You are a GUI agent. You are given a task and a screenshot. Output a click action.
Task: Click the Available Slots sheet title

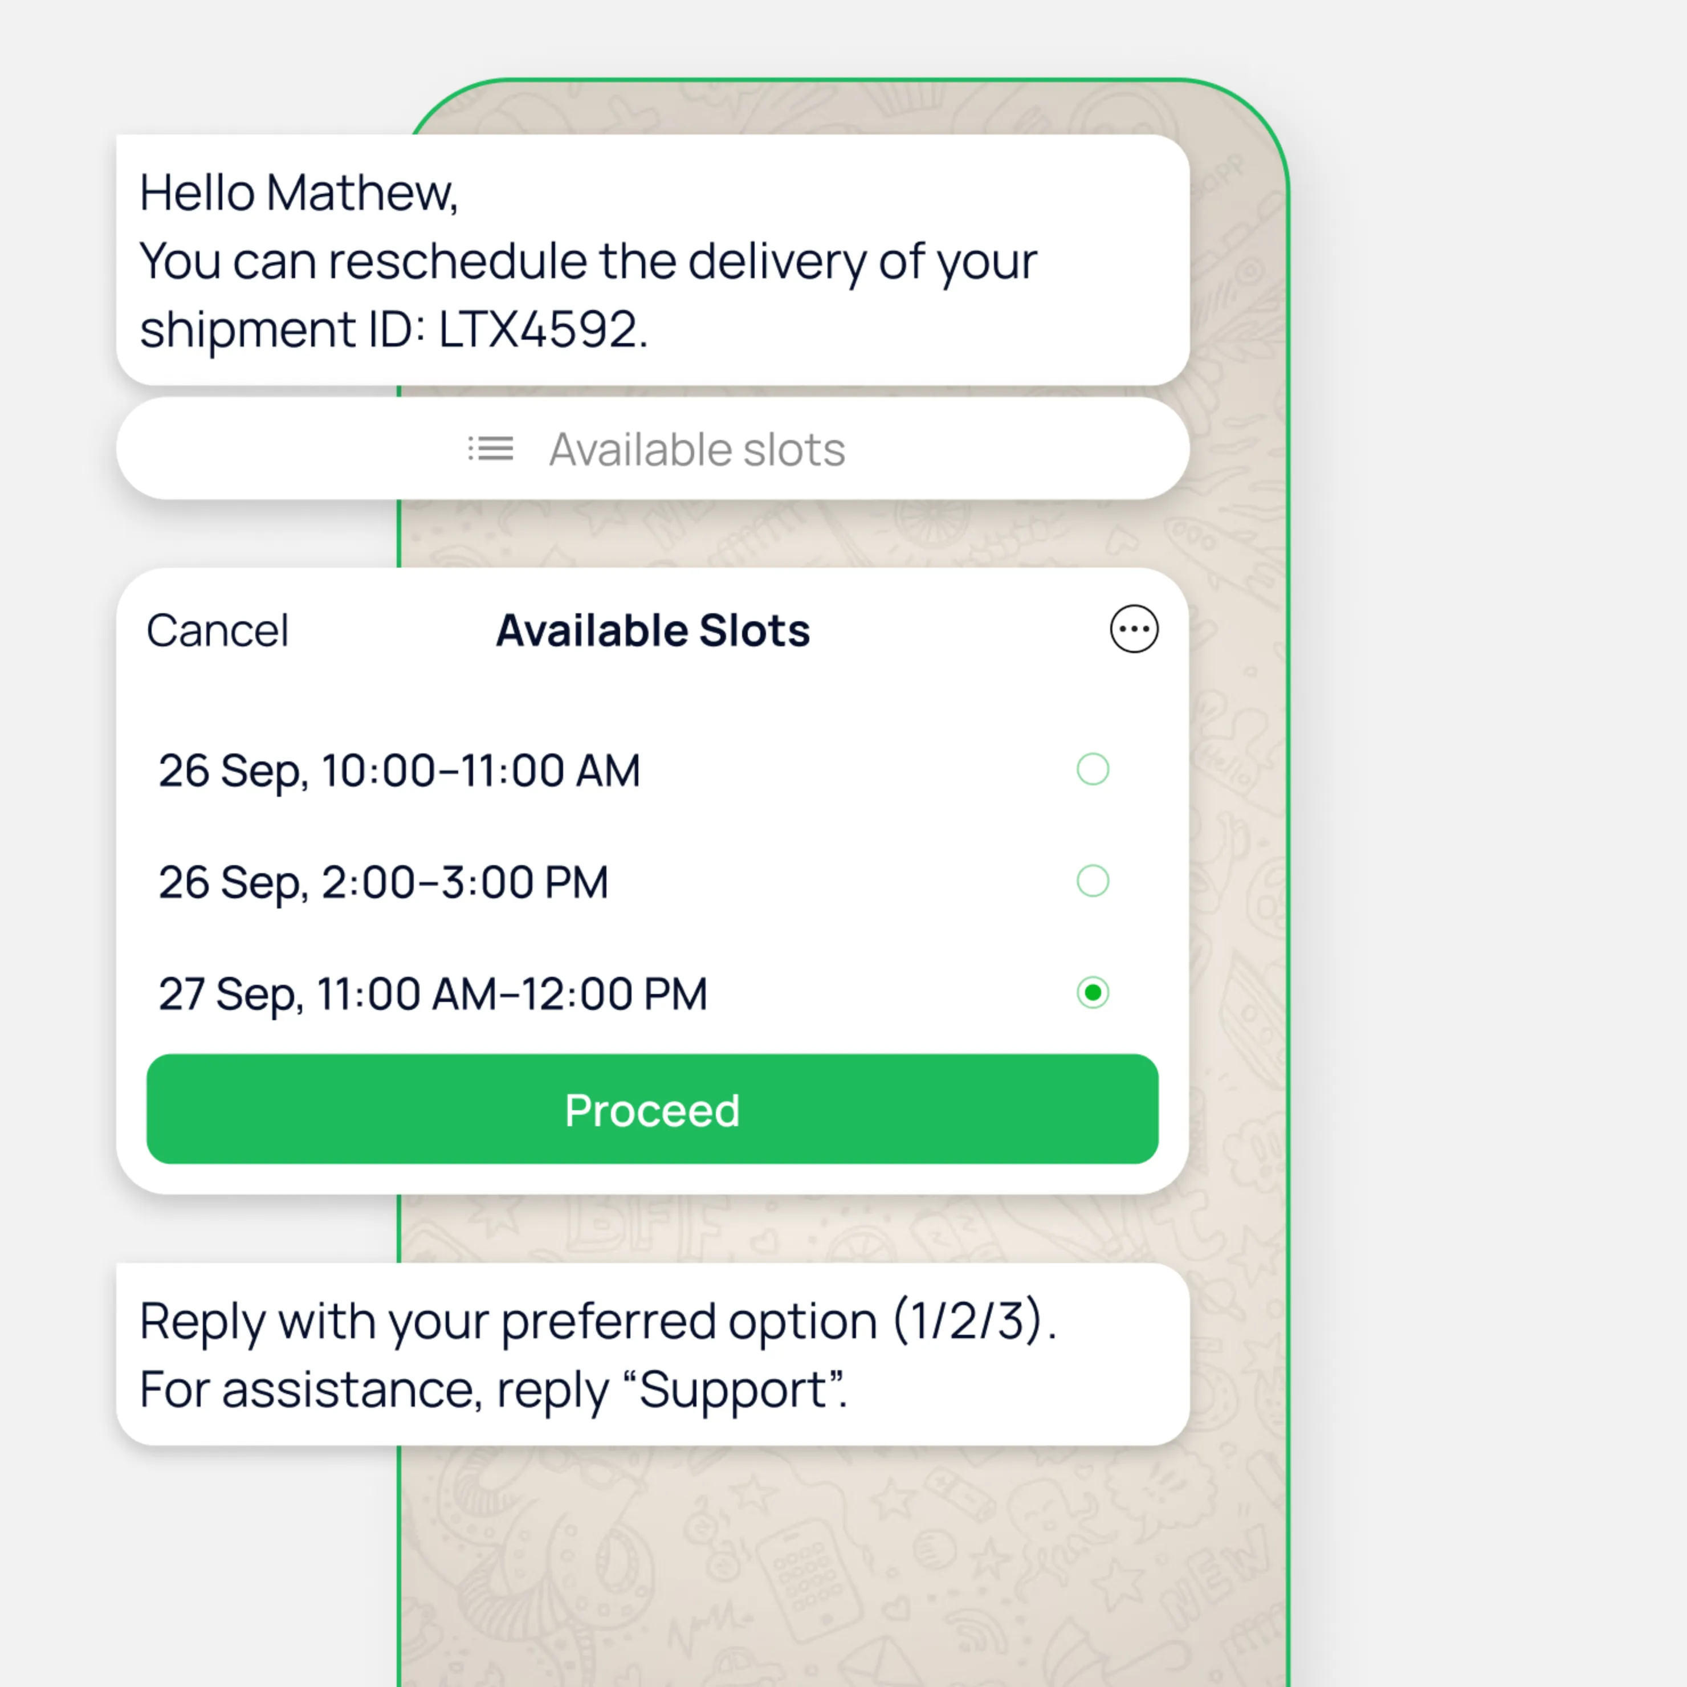click(652, 630)
